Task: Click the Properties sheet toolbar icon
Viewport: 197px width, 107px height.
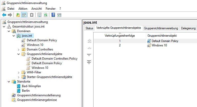Action: (x=39, y=15)
